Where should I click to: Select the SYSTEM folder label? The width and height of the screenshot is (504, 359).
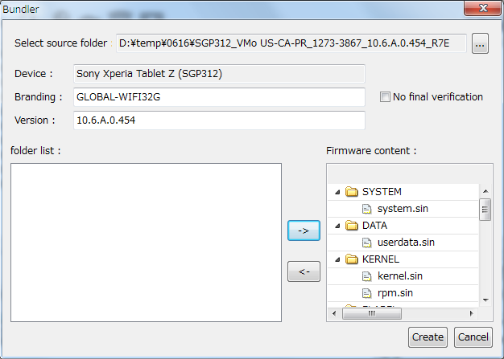pos(382,192)
